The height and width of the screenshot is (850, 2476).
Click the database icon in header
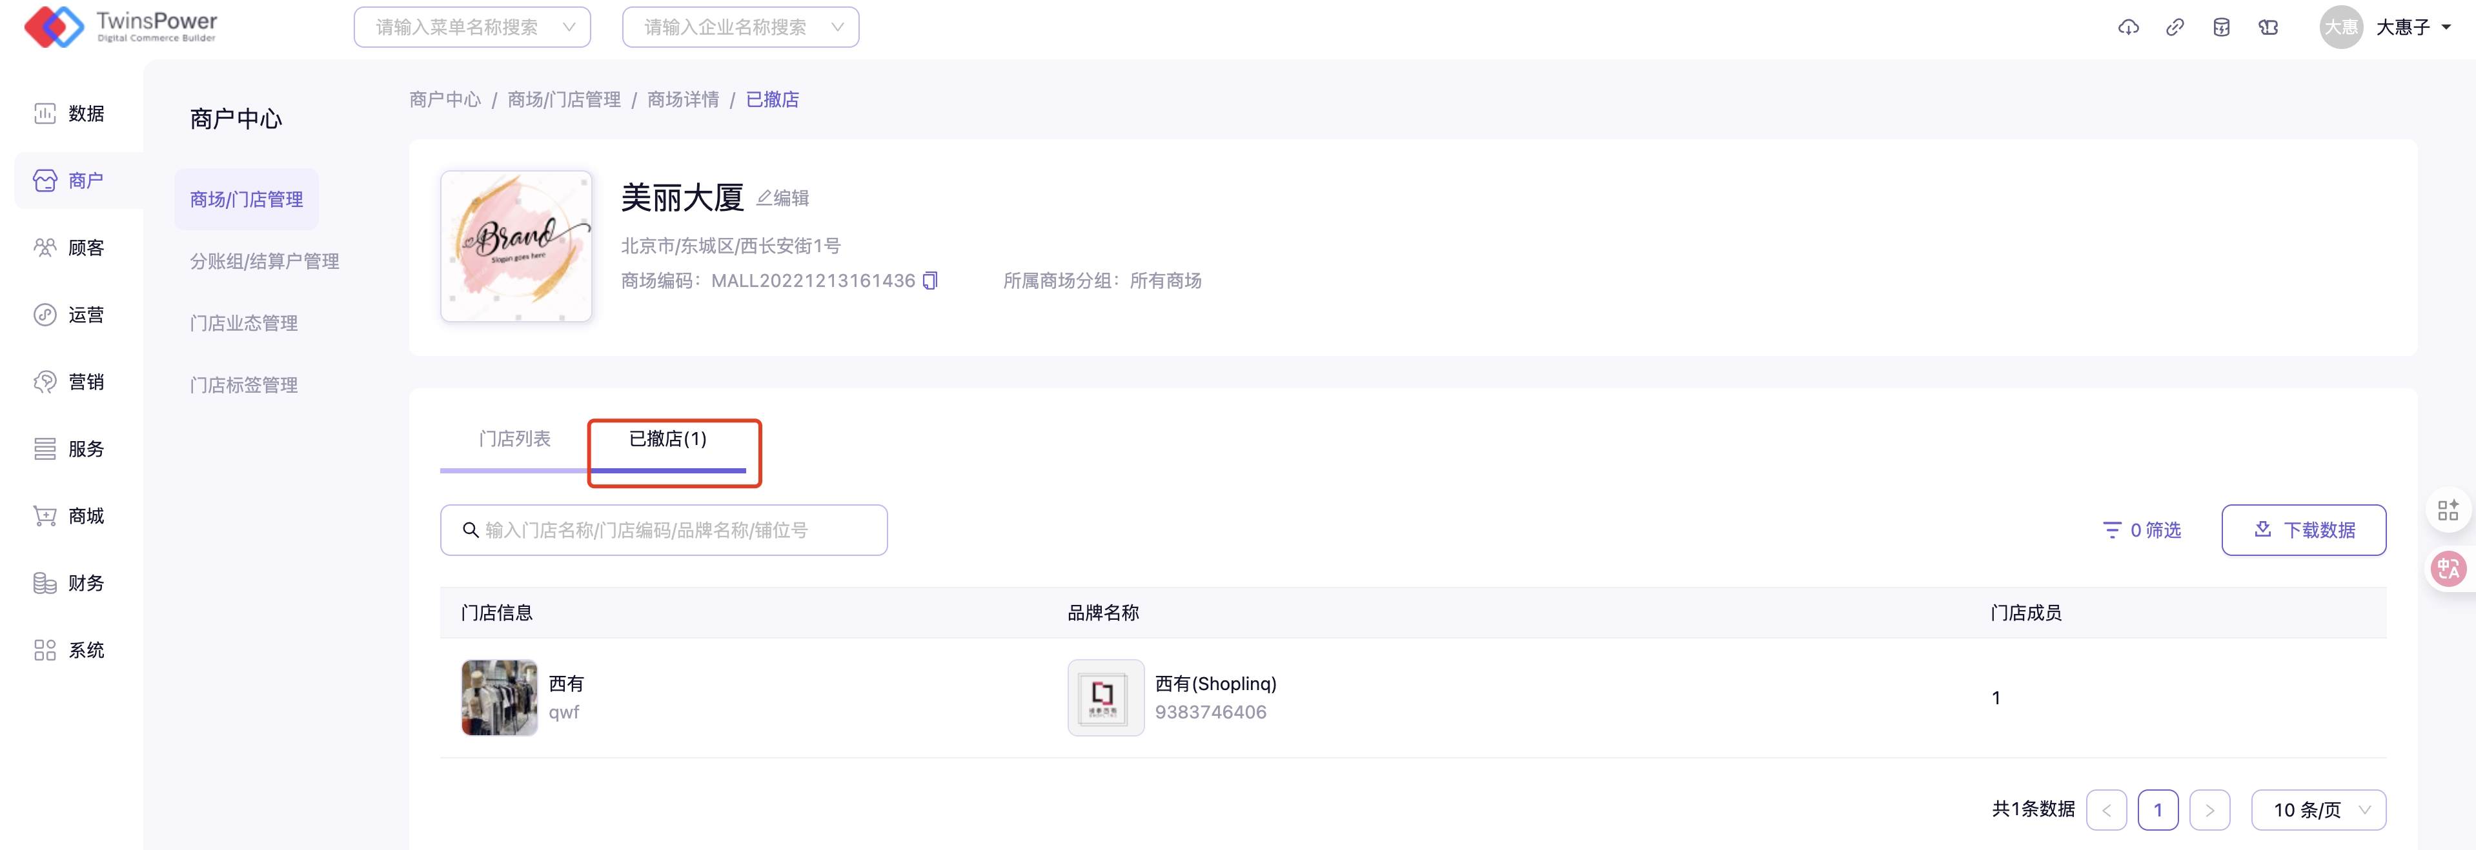tap(2221, 27)
